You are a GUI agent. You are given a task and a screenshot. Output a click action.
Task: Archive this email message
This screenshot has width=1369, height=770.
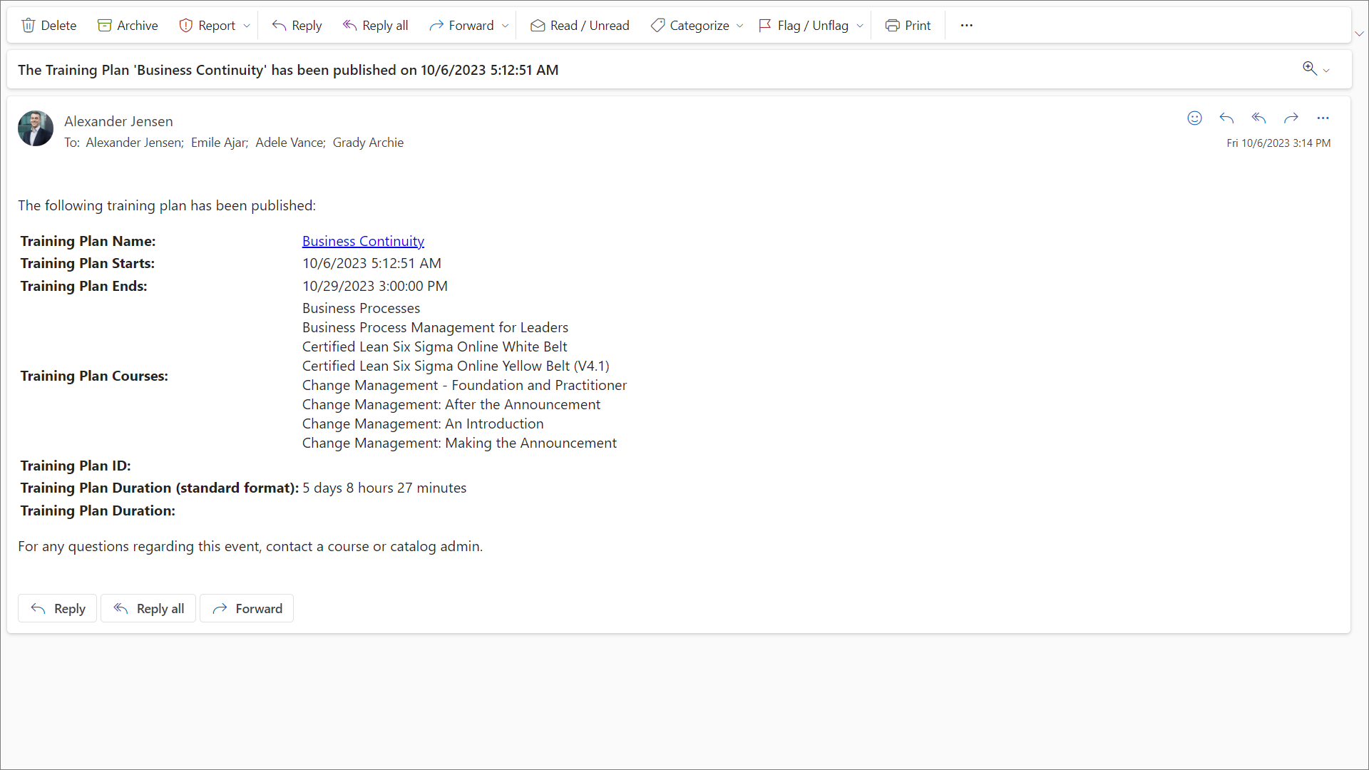pos(128,26)
